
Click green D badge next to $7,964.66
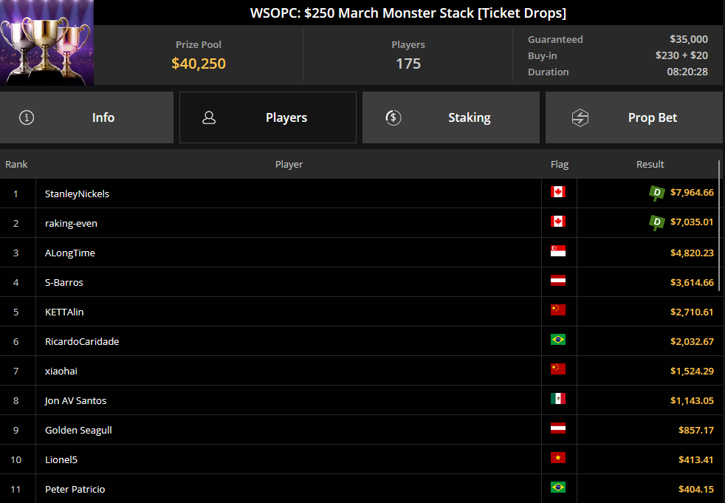(x=656, y=193)
